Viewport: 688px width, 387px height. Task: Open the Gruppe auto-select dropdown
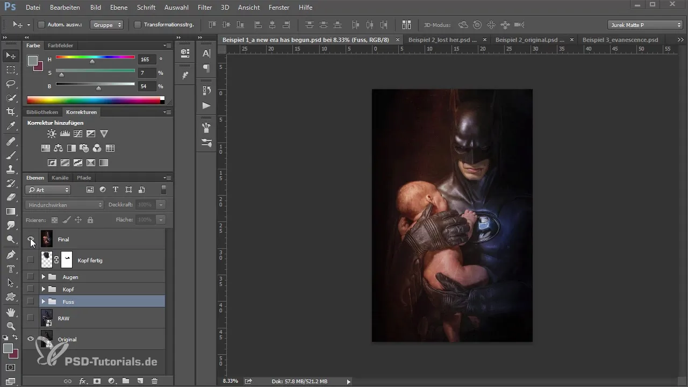pos(106,25)
